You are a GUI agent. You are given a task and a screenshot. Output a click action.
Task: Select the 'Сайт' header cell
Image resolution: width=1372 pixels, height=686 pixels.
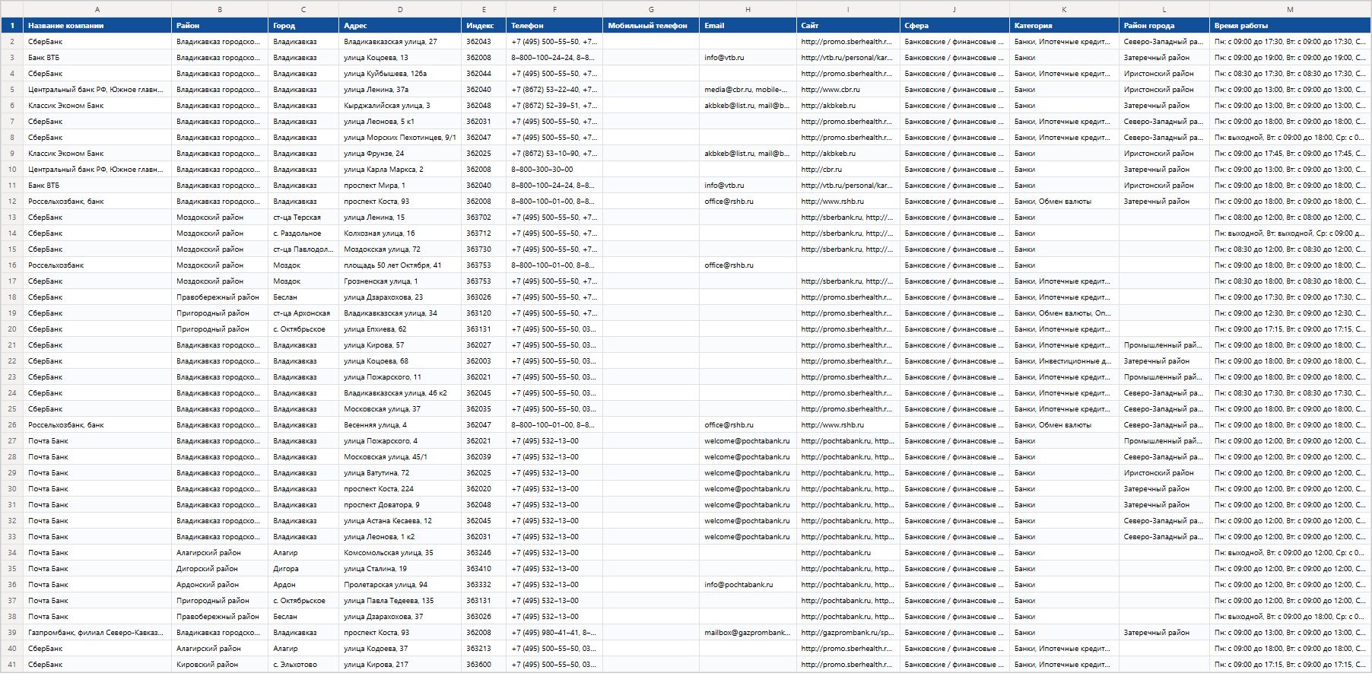tap(848, 26)
